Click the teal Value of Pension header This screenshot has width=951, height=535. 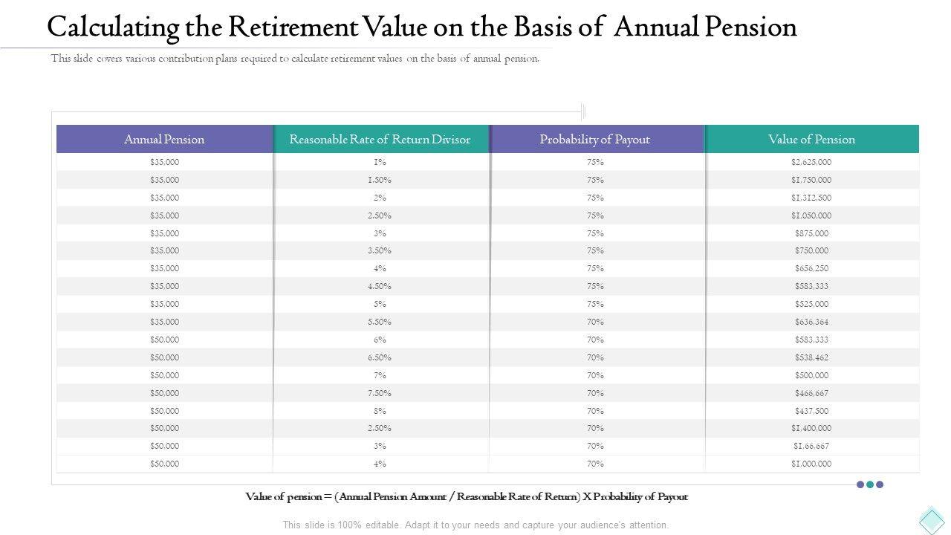coord(811,139)
